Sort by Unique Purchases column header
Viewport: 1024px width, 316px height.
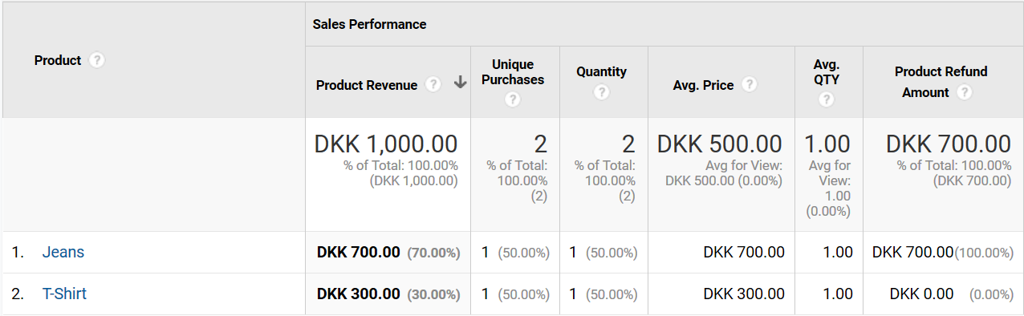pyautogui.click(x=514, y=72)
